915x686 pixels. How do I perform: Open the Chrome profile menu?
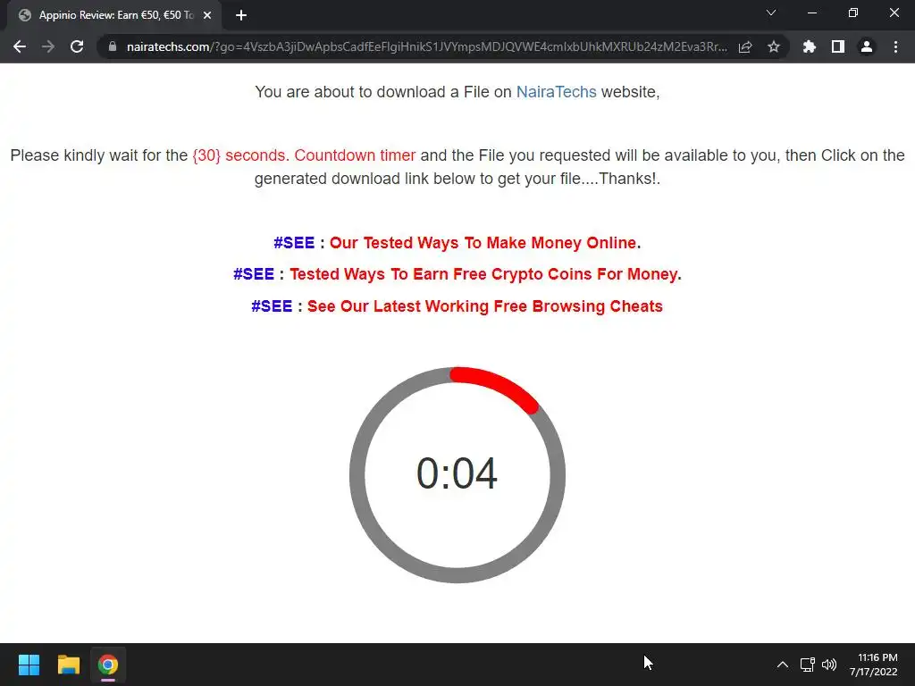click(867, 46)
